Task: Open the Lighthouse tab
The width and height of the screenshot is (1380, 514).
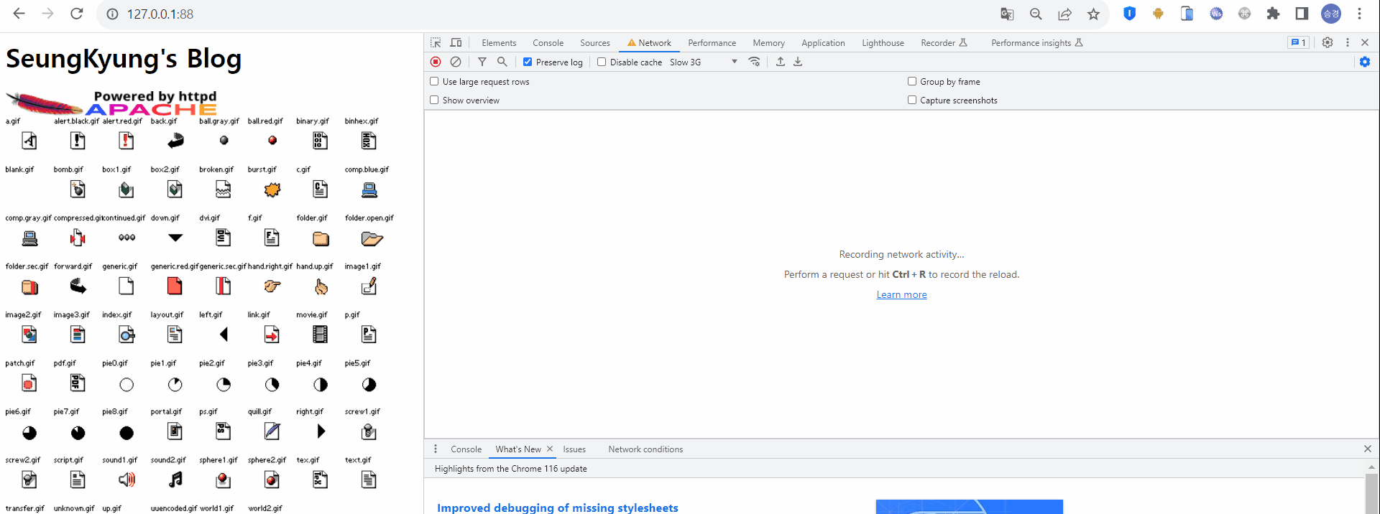Action: [x=883, y=43]
